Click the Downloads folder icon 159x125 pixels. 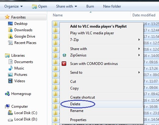tap(10, 30)
